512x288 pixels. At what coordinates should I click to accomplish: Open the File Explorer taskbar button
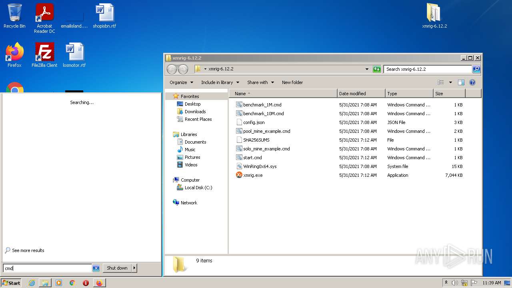45,283
